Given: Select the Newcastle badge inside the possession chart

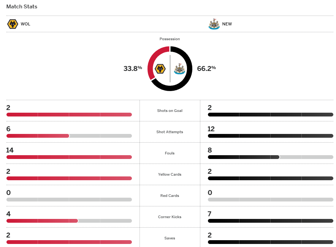Looking at the screenshot, I should click(x=179, y=69).
